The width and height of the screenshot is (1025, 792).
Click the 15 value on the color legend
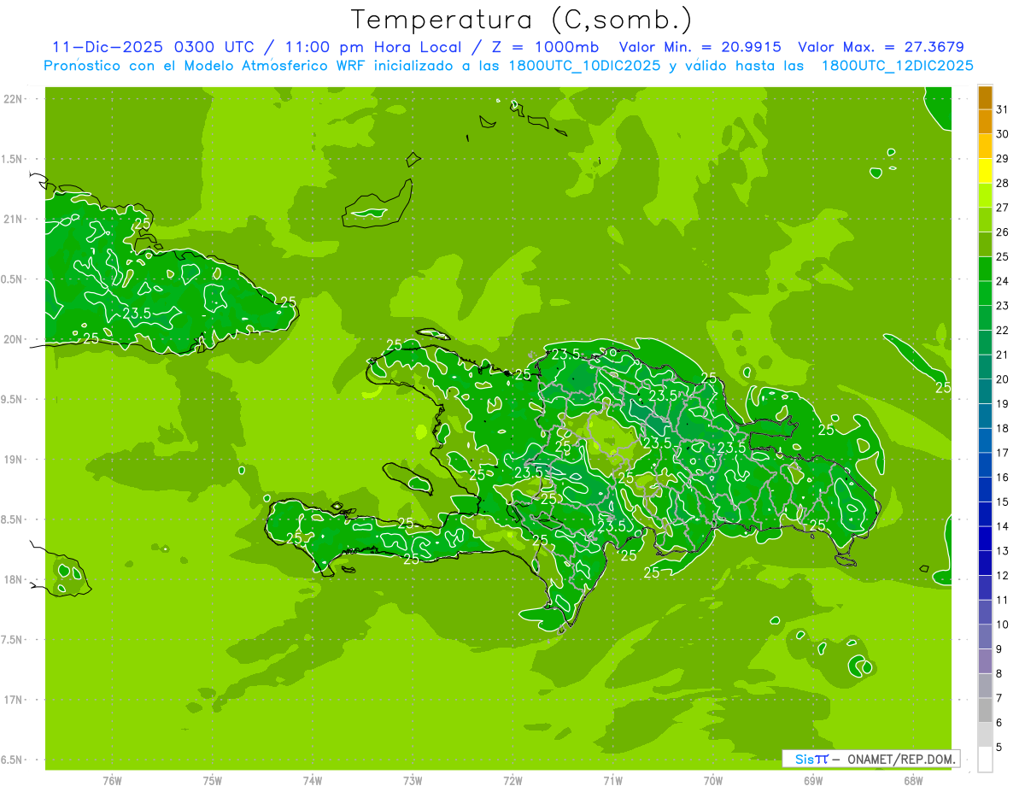(1003, 502)
